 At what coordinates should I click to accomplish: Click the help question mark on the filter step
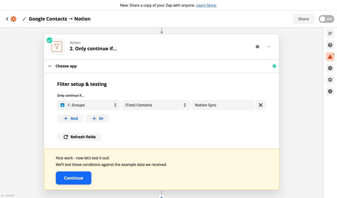click(257, 46)
